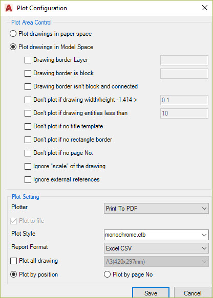Open Report Format dropdown showing Excel CSV
The width and height of the screenshot is (213, 298).
(156, 248)
